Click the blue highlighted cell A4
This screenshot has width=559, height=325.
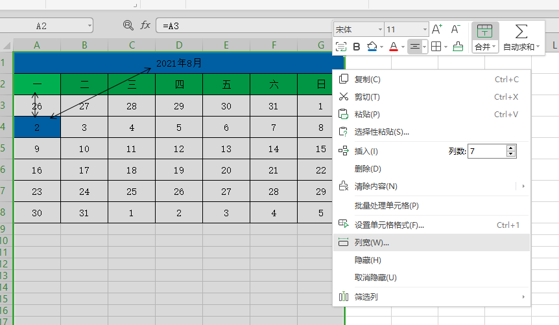37,127
